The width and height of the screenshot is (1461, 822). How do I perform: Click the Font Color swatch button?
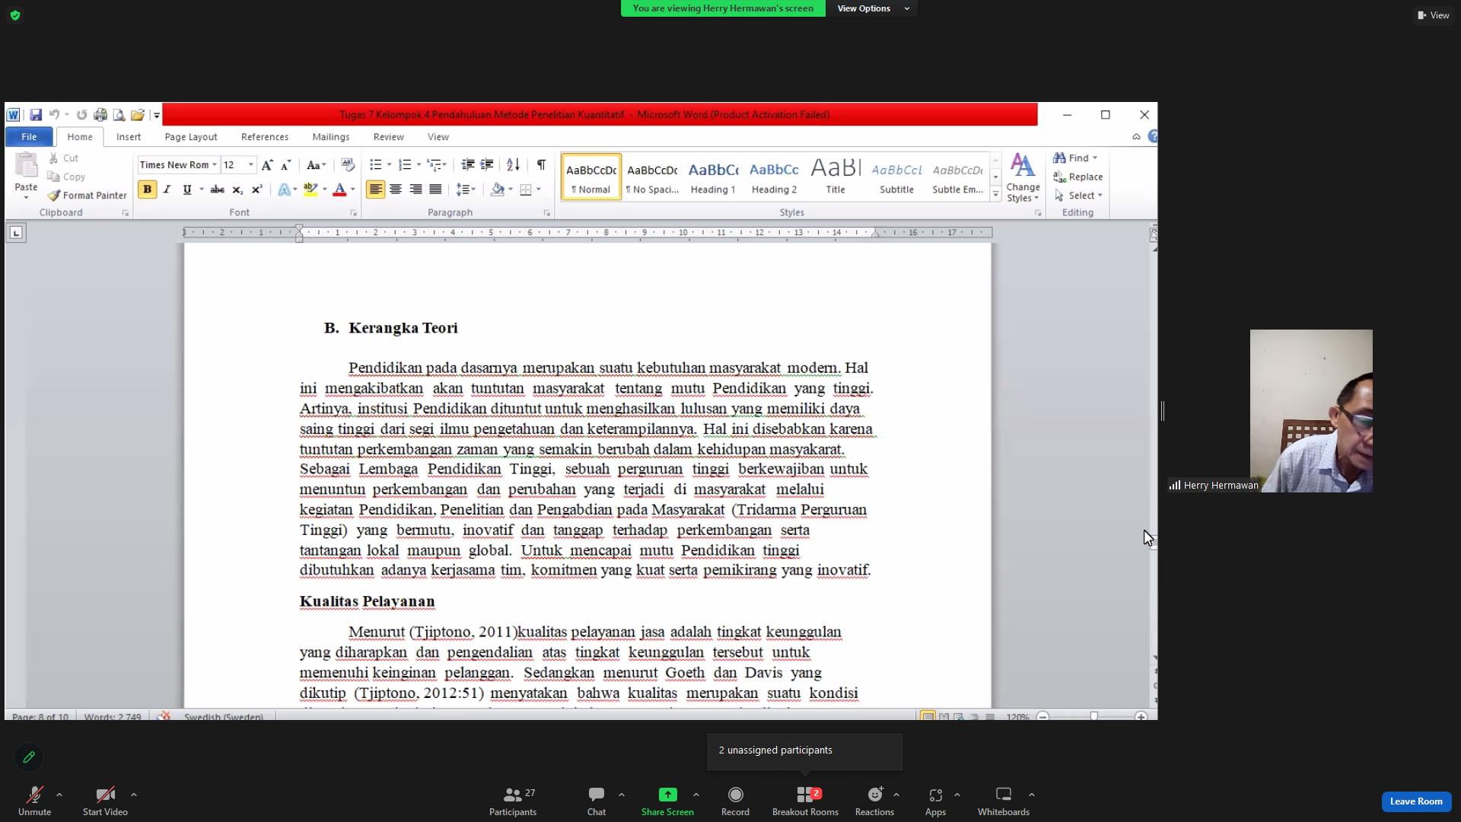click(x=339, y=190)
